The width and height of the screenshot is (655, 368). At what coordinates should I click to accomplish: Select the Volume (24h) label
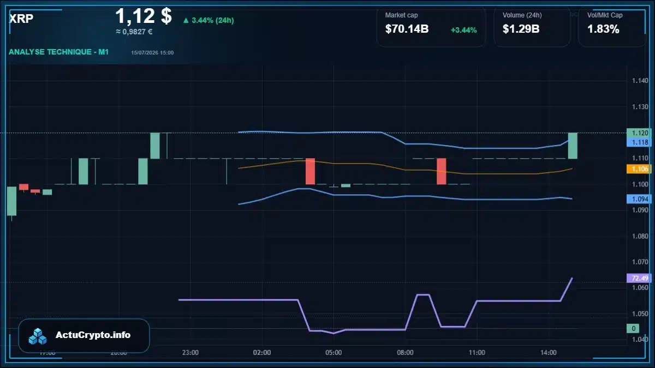(521, 15)
